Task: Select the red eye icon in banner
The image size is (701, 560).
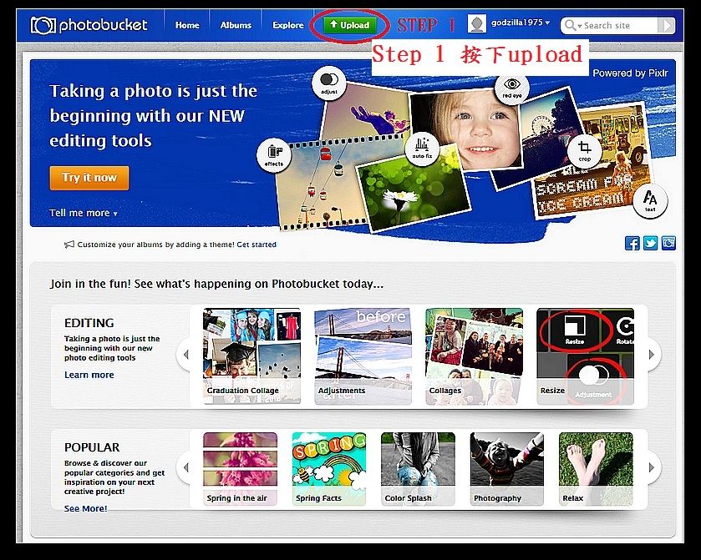Action: [512, 88]
